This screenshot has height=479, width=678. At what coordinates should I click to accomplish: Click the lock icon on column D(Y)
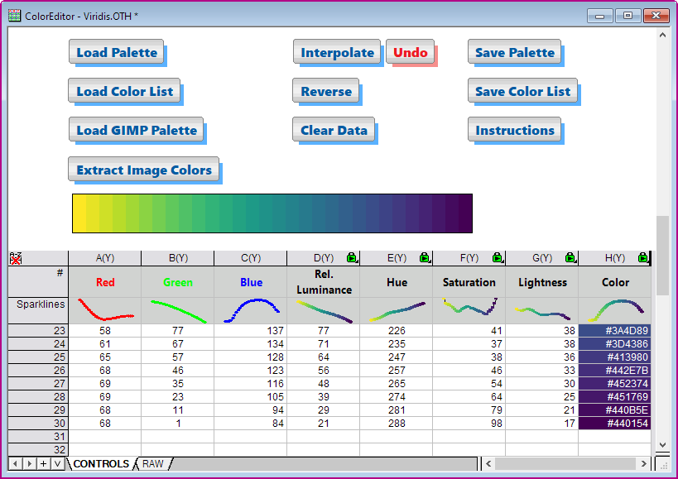tap(350, 257)
